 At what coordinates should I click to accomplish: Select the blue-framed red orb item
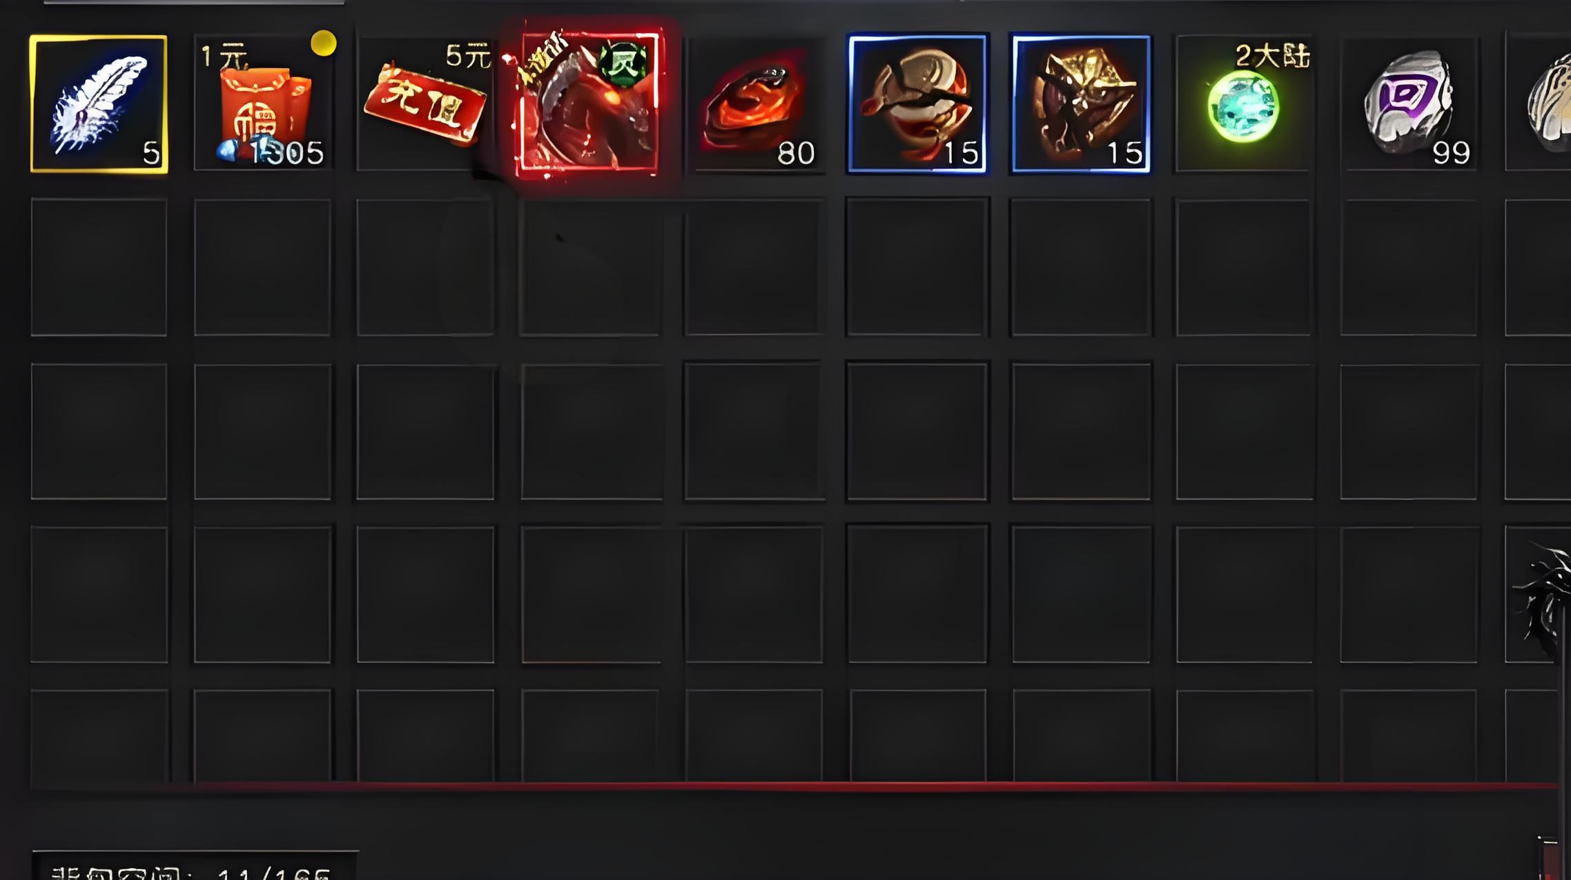click(x=917, y=103)
